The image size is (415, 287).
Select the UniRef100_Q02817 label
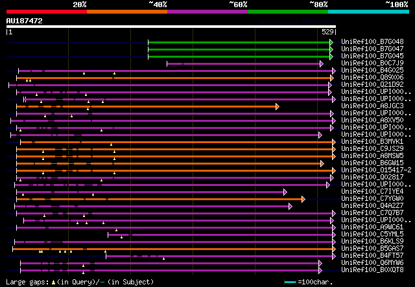pyautogui.click(x=372, y=178)
